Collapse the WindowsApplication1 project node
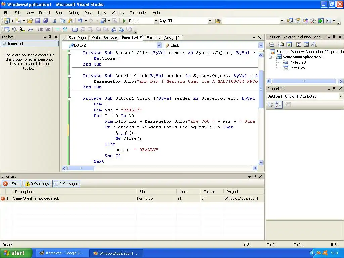 (270, 57)
